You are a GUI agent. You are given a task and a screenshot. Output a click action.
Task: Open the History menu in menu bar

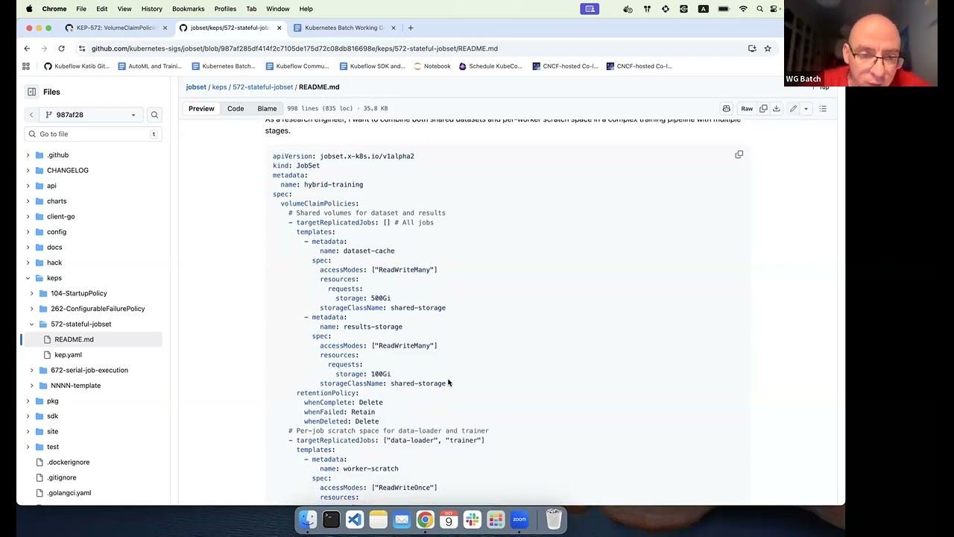click(151, 9)
